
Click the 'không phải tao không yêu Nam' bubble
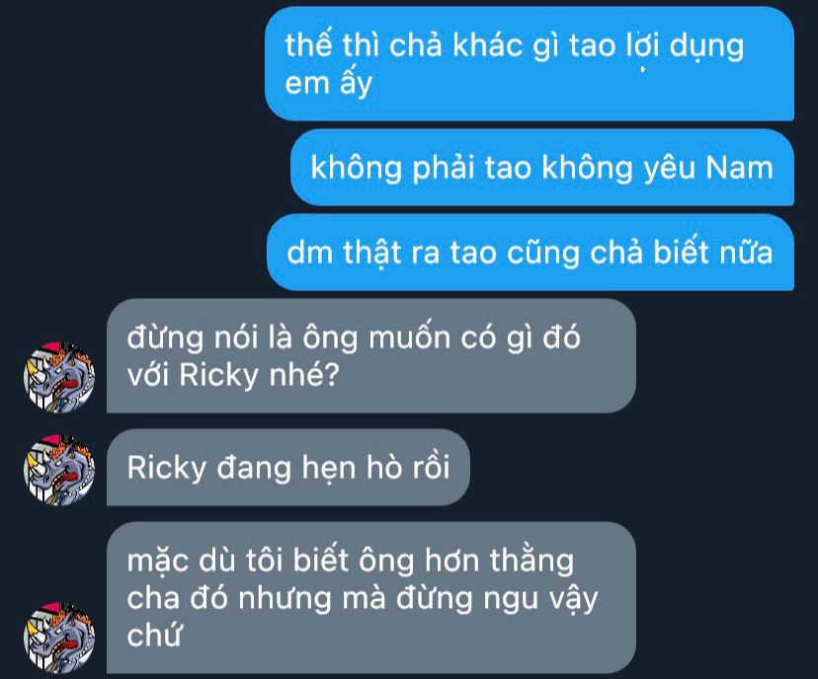pos(542,167)
